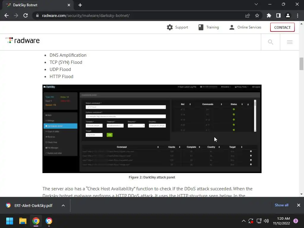Go back to the previous page
304x228 pixels.
point(7,15)
